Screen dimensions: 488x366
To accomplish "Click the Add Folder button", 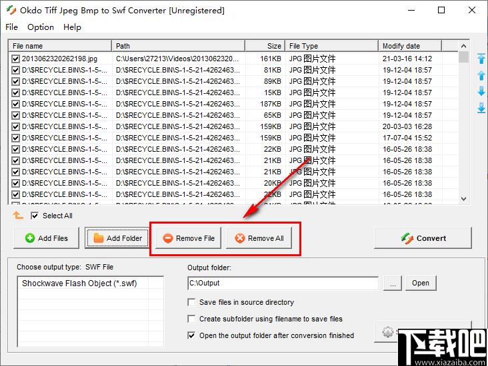I will [117, 238].
